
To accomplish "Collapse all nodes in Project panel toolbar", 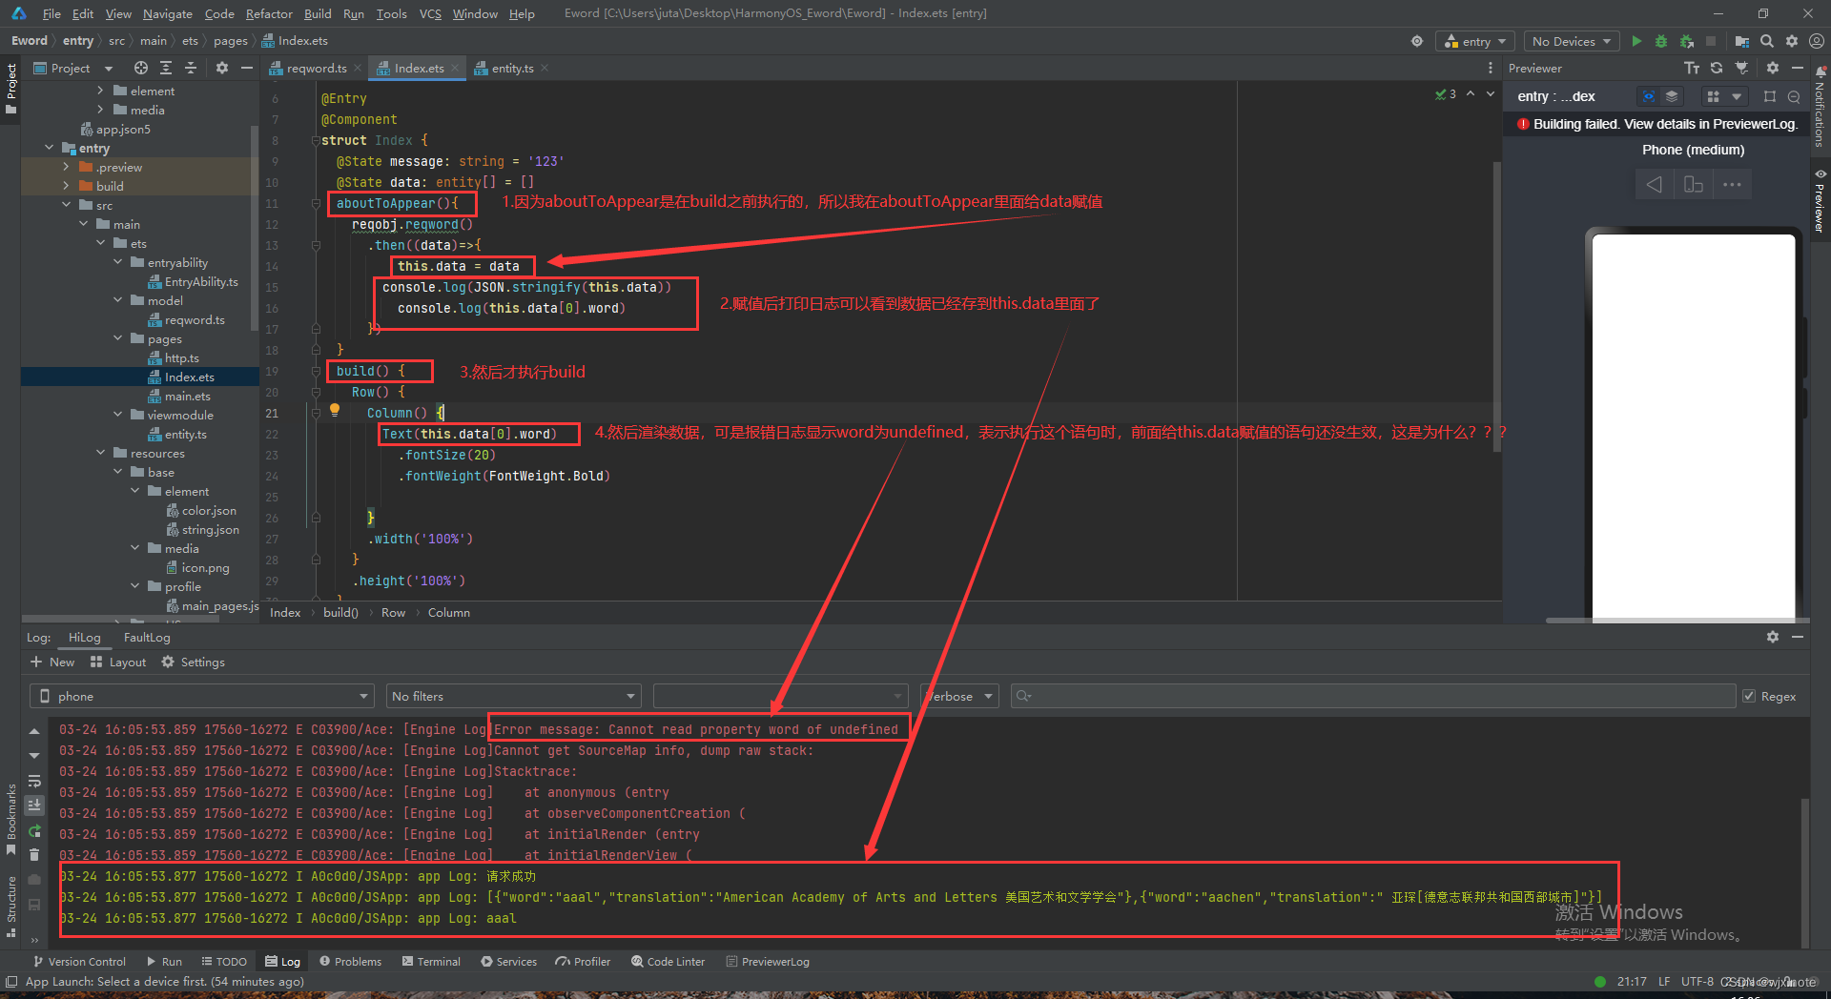I will (191, 68).
